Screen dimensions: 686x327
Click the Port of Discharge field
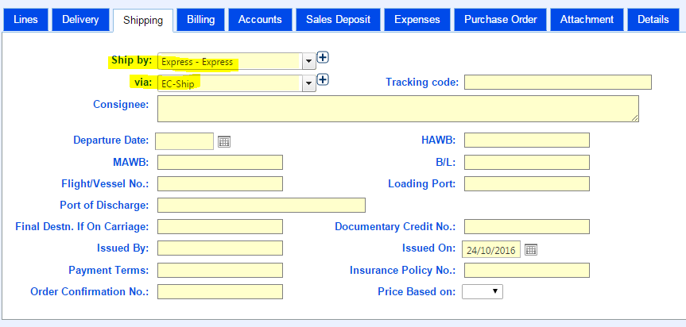click(x=262, y=205)
